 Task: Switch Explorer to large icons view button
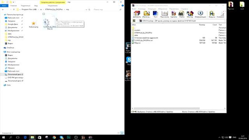tap(122, 133)
